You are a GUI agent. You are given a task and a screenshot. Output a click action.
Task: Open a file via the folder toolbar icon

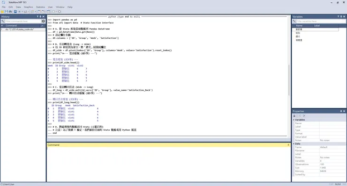[x=2, y=12]
